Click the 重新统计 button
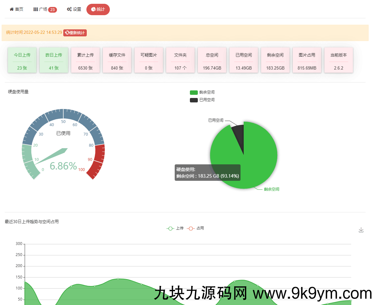 pos(75,33)
